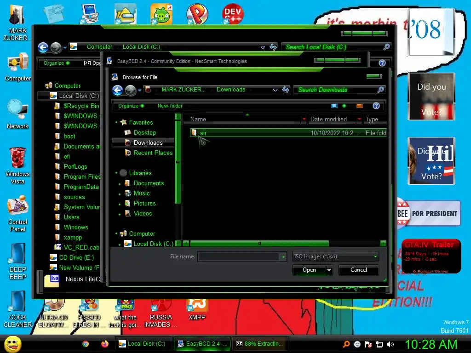Open Network desktop icon
This screenshot has width=471, height=353.
click(18, 114)
